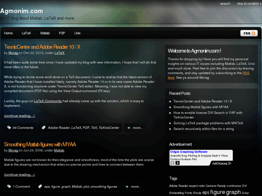Click the LaTeX category under first post
Viewport: 262px width, 196px height.
tap(59, 53)
